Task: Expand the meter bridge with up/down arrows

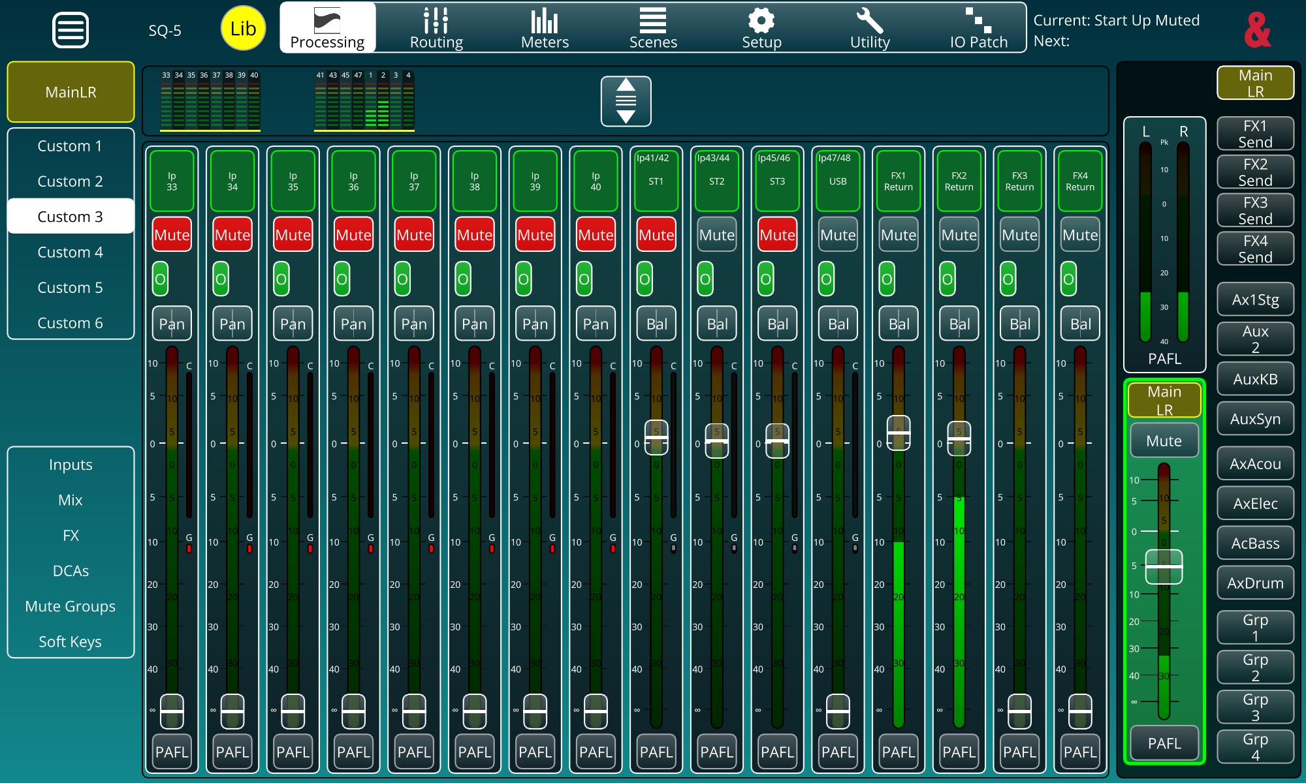Action: point(626,101)
